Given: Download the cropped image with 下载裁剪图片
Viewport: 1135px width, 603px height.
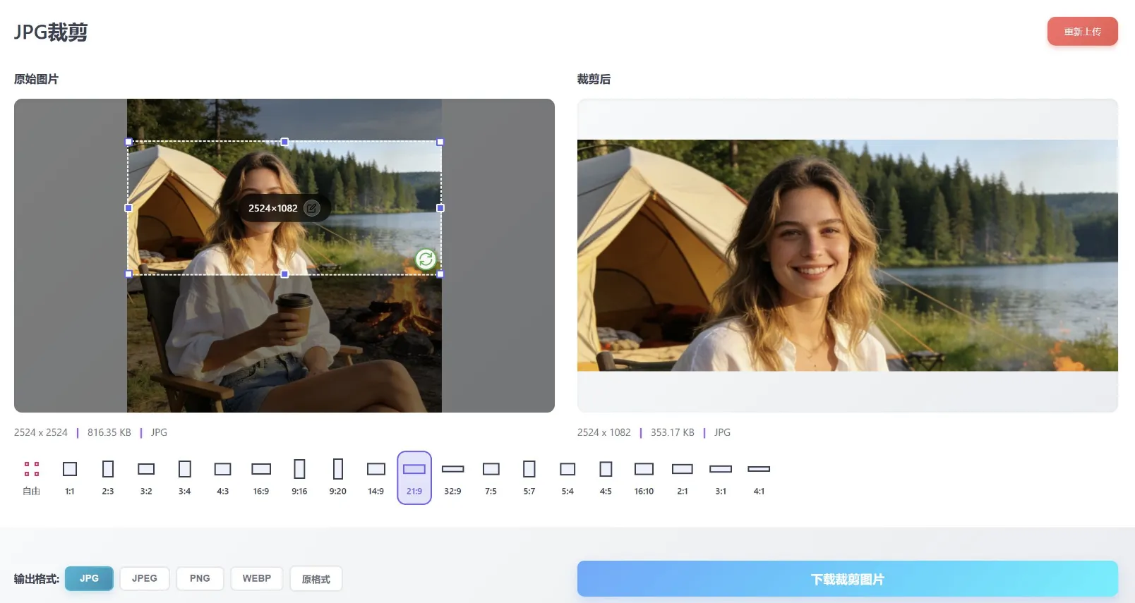Looking at the screenshot, I should coord(848,579).
